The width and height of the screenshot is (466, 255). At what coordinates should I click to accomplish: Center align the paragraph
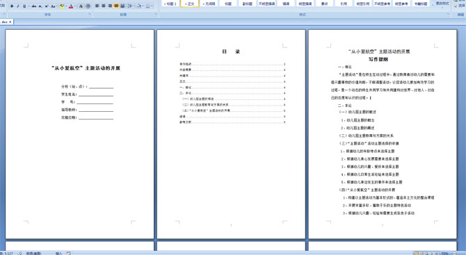(x=104, y=6)
